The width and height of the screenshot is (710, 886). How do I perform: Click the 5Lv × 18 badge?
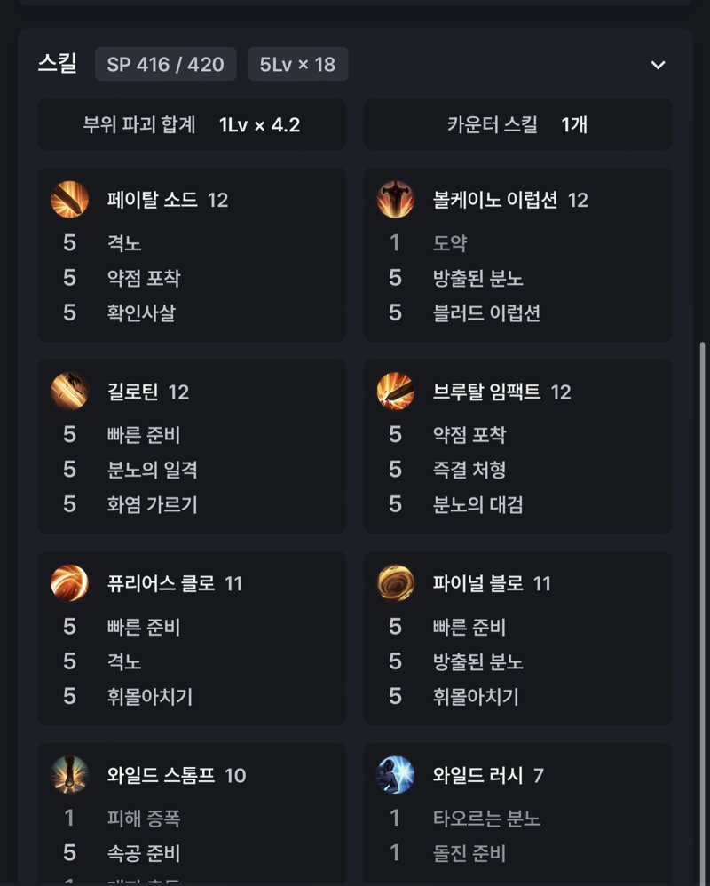pos(297,64)
